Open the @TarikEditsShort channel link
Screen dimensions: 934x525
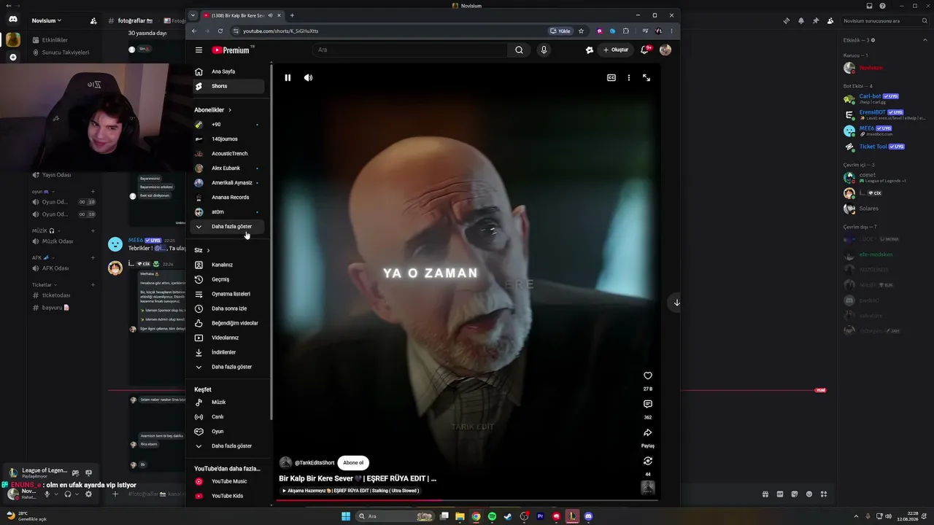[x=314, y=463]
